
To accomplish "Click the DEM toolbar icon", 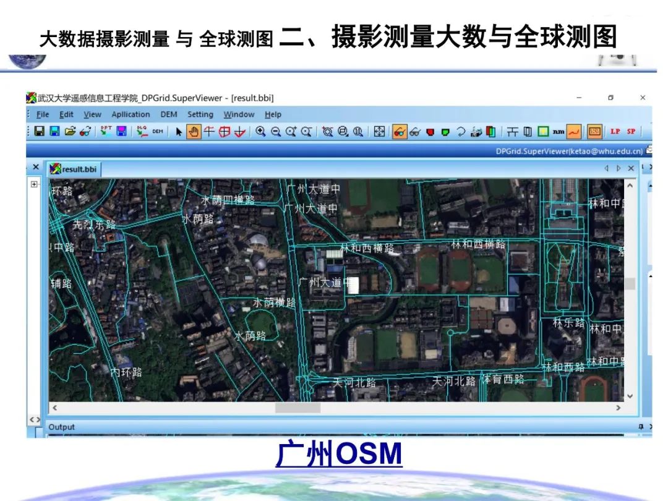I will click(156, 132).
